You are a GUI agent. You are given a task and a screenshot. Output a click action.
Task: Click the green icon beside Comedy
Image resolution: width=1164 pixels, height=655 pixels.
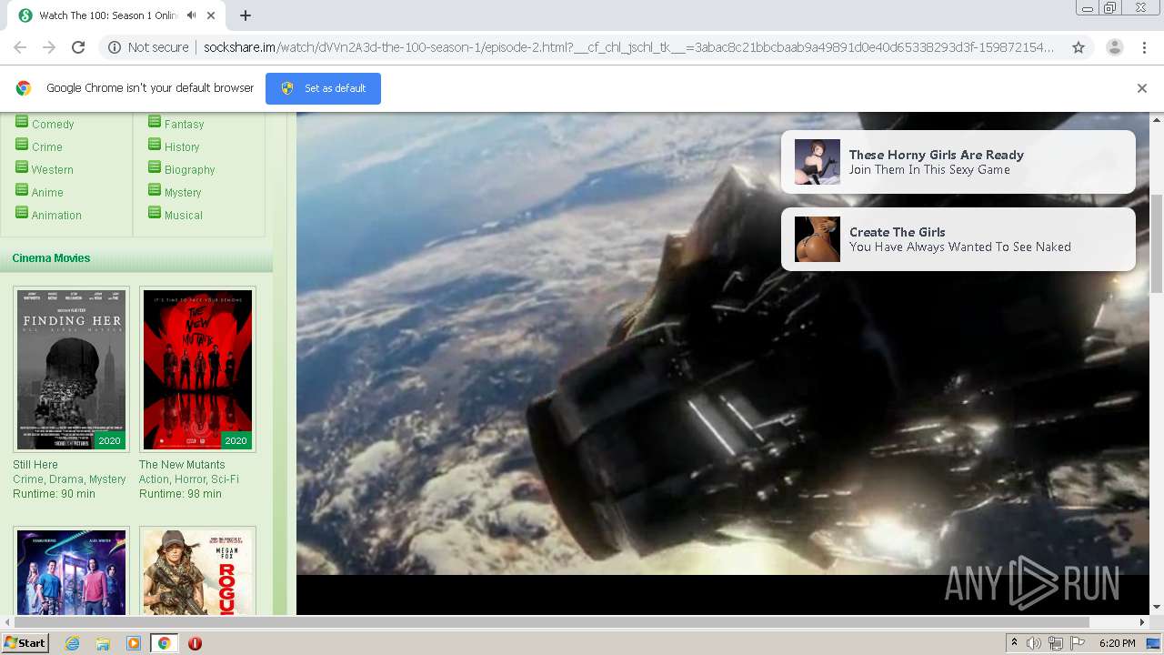pyautogui.click(x=22, y=122)
